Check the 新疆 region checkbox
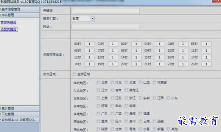The width and height of the screenshot is (221, 132). point(155,129)
